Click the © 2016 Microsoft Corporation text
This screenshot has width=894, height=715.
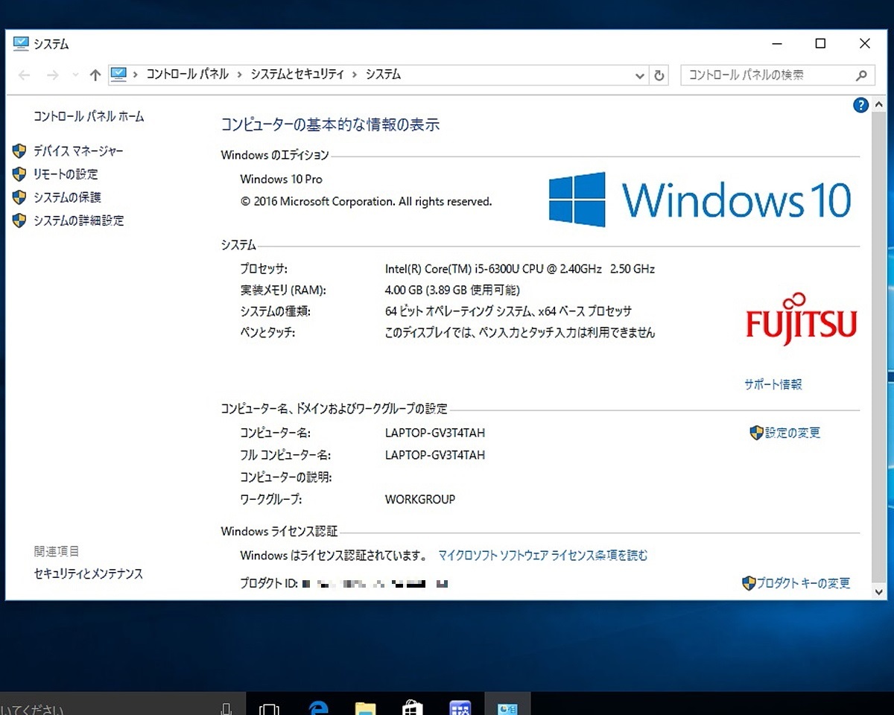click(x=366, y=202)
